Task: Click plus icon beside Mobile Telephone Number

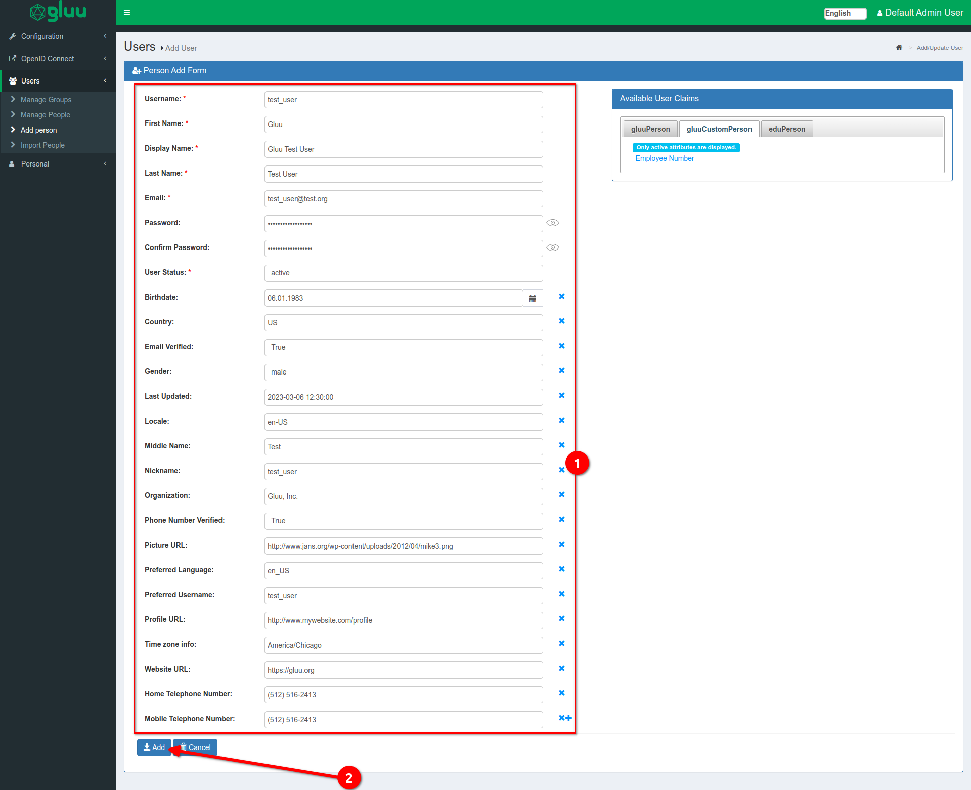Action: coord(569,718)
